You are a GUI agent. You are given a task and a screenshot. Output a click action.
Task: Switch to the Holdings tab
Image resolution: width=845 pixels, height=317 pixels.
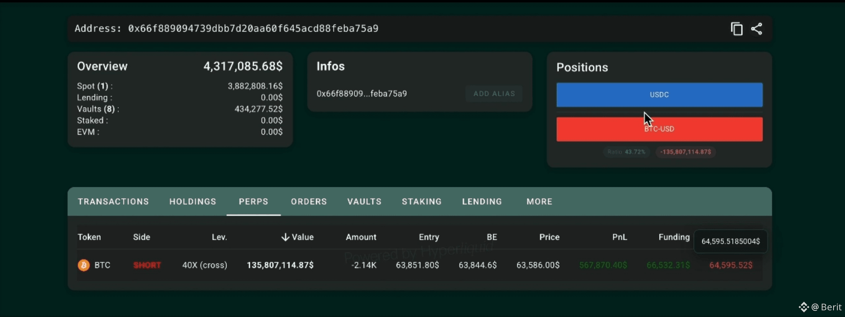[193, 201]
